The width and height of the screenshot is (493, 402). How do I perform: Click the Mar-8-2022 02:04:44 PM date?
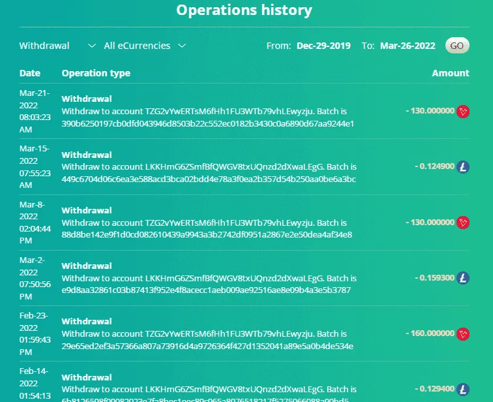click(x=35, y=223)
